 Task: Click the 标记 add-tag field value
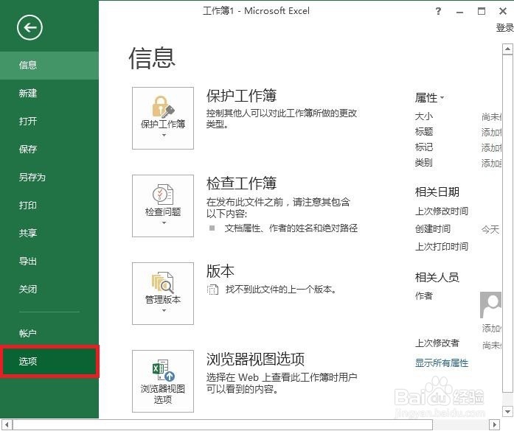[491, 147]
